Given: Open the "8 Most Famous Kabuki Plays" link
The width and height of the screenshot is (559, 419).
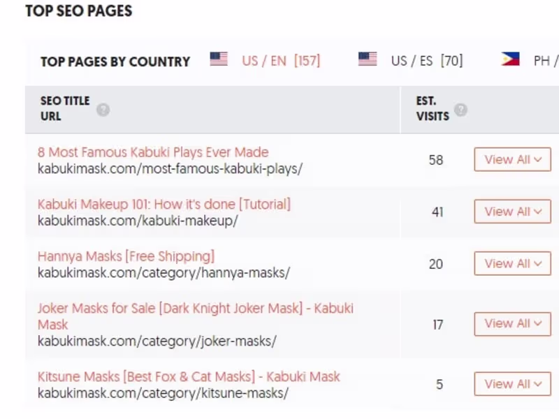Looking at the screenshot, I should pos(152,152).
